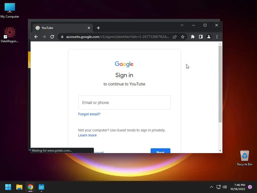This screenshot has height=193, width=257.
Task: Maximize the Chrome window
Action: pyautogui.click(x=205, y=25)
